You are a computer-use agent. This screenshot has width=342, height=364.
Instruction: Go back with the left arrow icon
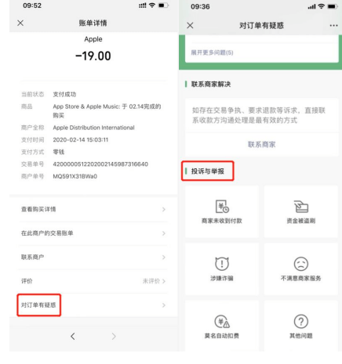pos(73,336)
